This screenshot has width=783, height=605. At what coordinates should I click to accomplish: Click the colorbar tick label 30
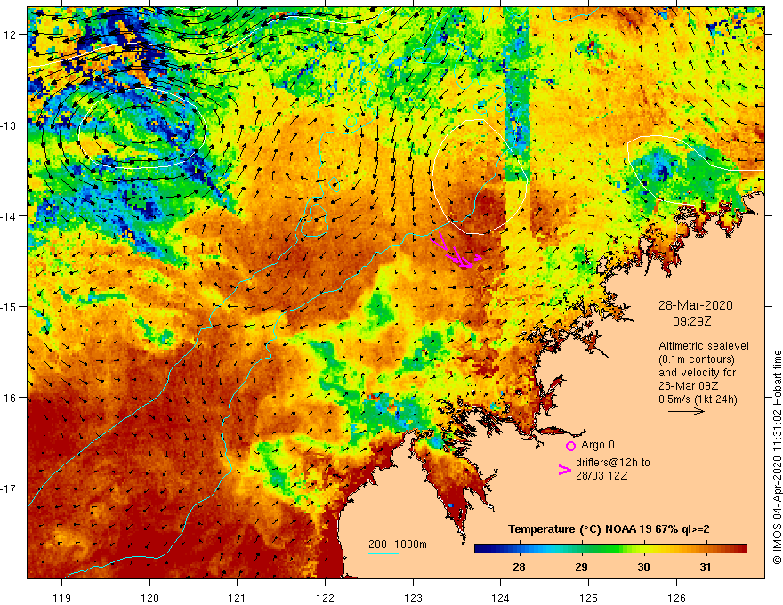click(643, 567)
